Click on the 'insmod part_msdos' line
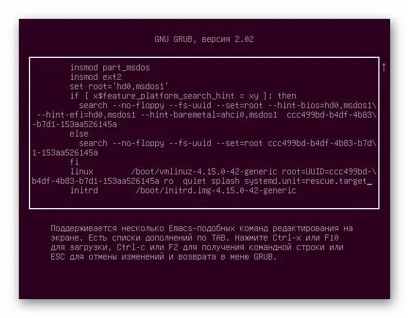The height and width of the screenshot is (318, 409). pos(110,67)
